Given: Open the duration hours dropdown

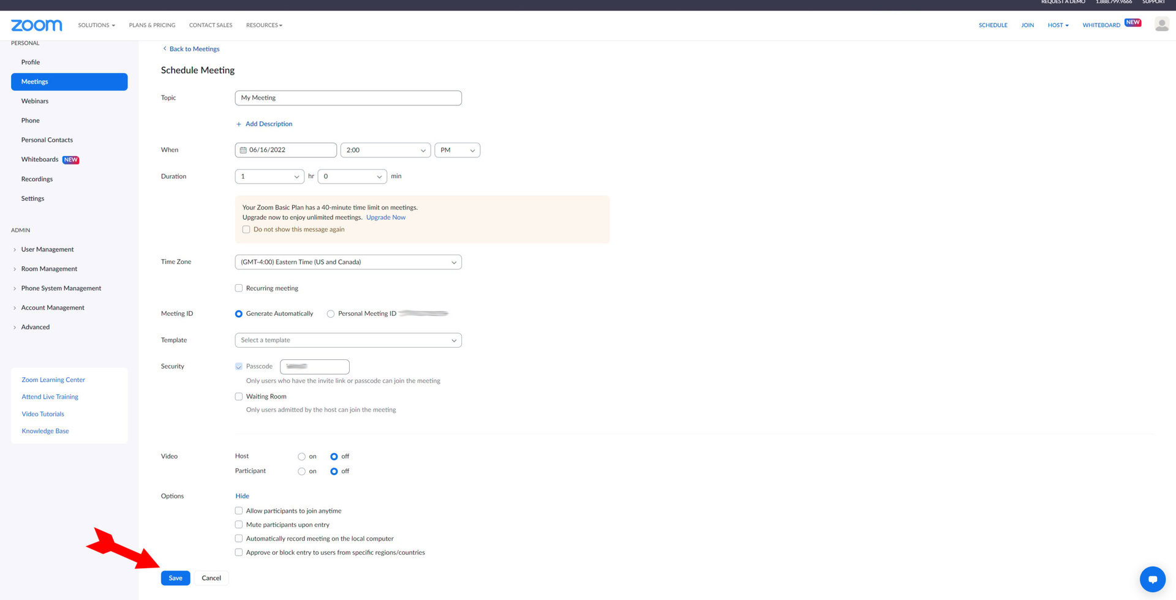Looking at the screenshot, I should coord(269,176).
